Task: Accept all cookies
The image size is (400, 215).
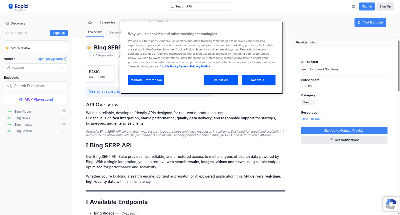Action: 258,80
